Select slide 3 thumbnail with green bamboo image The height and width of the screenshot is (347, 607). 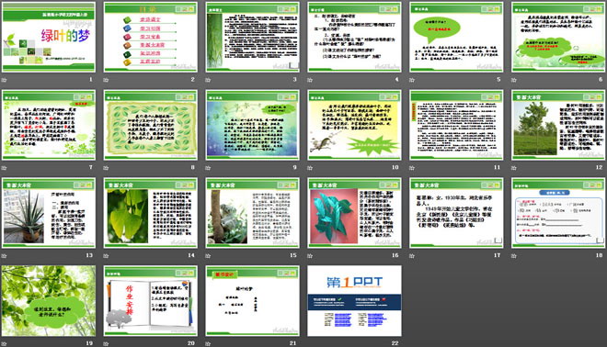(252, 37)
